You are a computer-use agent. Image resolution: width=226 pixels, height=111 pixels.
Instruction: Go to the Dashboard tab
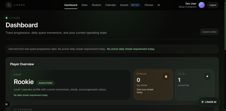pyautogui.click(x=71, y=5)
